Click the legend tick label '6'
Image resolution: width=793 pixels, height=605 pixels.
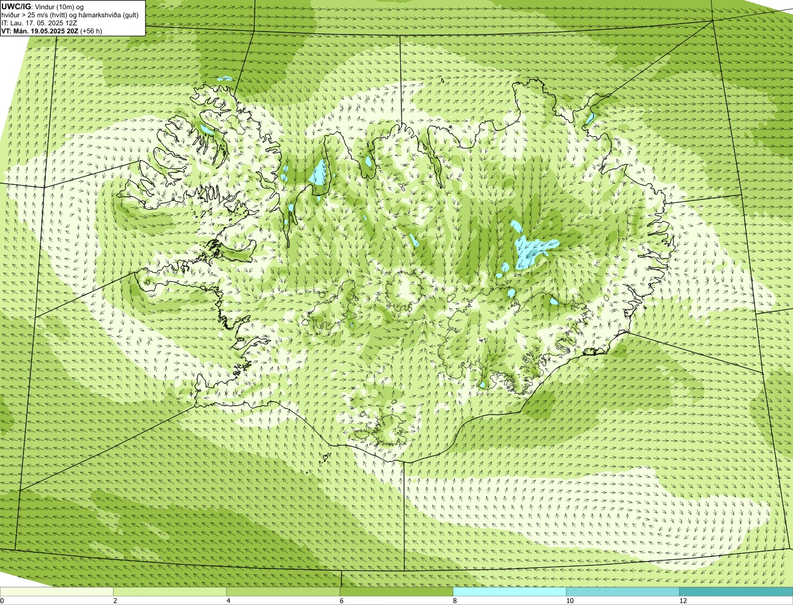pos(341,601)
